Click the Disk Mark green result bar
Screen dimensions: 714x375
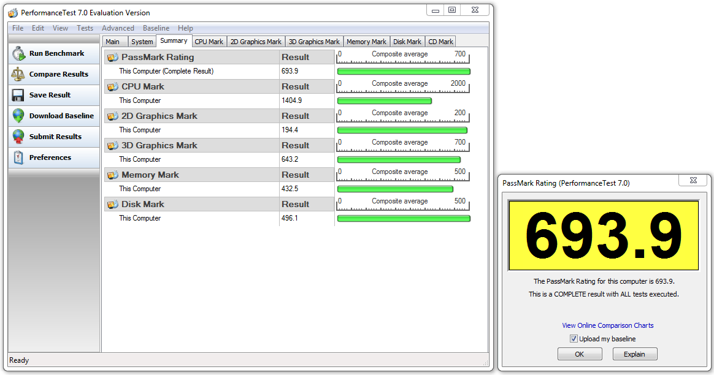point(404,219)
